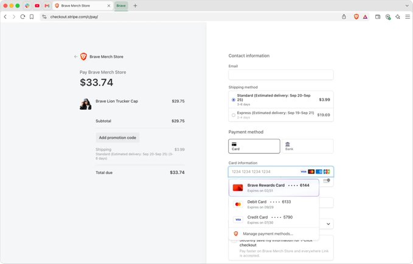Focus the Email input field
This screenshot has width=413, height=264.
[x=281, y=75]
